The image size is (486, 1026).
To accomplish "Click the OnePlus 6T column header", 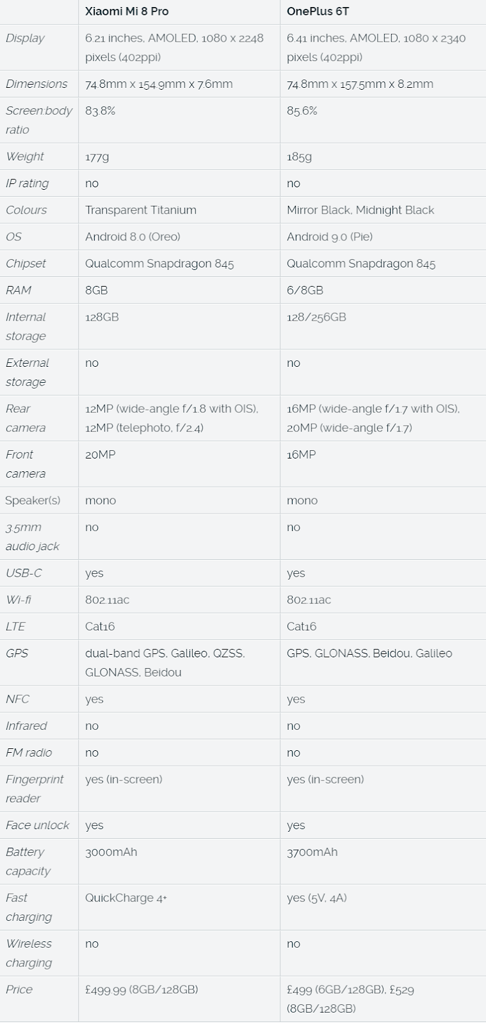I will 318,12.
